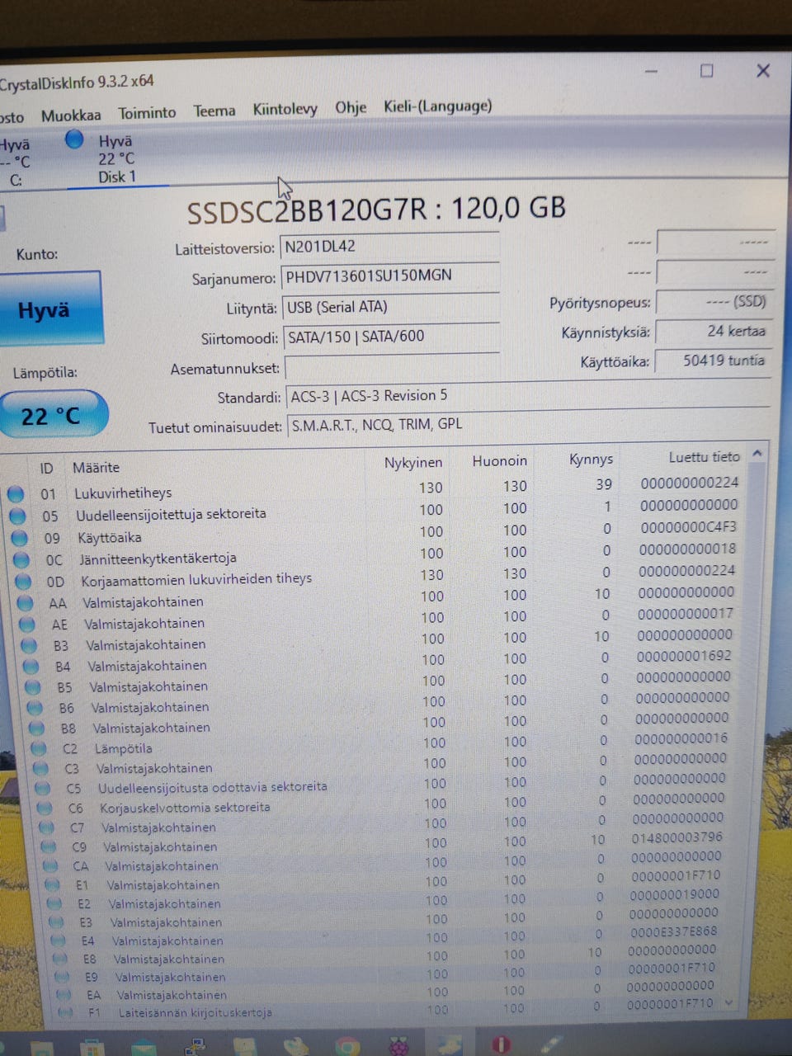Select the Uudelleensijoitusta odottavia sektoreita row text
The image size is (792, 1056).
[x=213, y=787]
